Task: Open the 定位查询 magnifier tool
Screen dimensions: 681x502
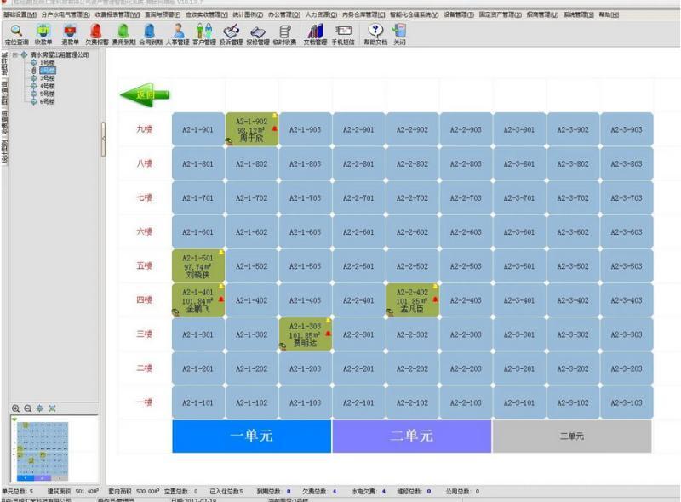Action: click(x=16, y=34)
